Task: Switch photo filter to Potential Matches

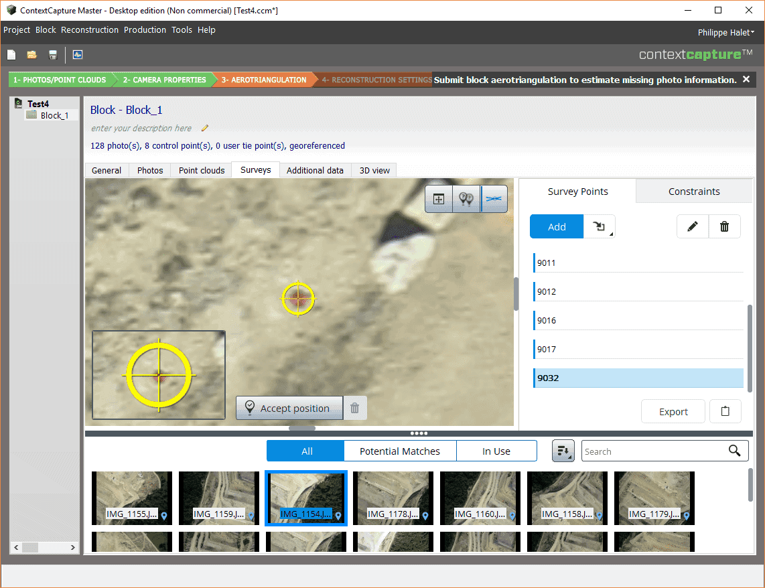Action: pyautogui.click(x=400, y=451)
